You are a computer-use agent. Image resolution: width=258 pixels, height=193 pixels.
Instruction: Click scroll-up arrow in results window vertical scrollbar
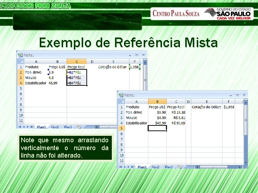pos(246,103)
